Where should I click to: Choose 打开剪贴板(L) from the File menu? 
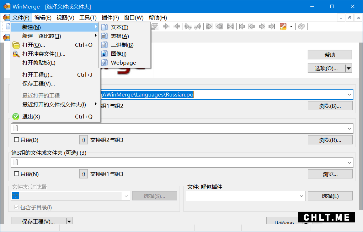pyautogui.click(x=56, y=63)
